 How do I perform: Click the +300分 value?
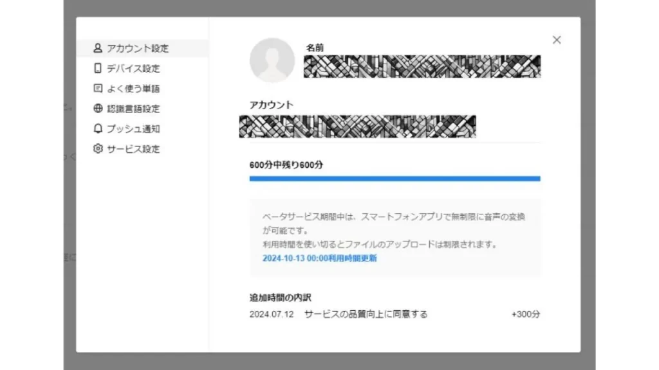pyautogui.click(x=525, y=314)
